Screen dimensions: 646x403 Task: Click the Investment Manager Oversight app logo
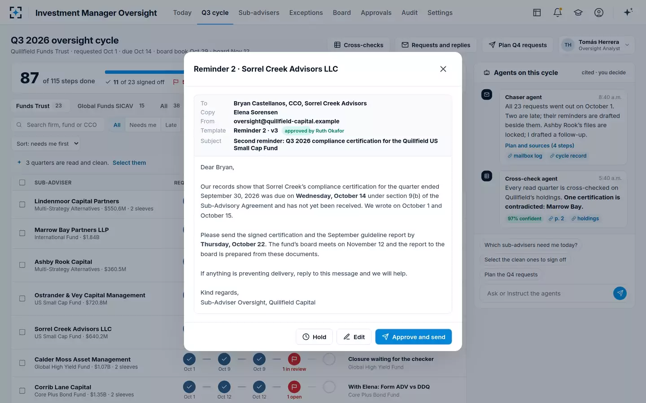tap(16, 13)
